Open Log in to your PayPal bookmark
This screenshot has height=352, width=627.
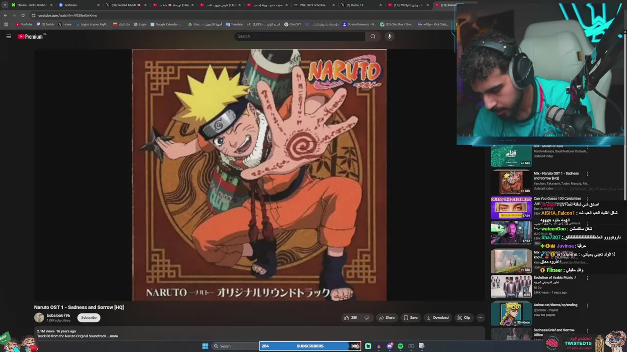tap(92, 24)
